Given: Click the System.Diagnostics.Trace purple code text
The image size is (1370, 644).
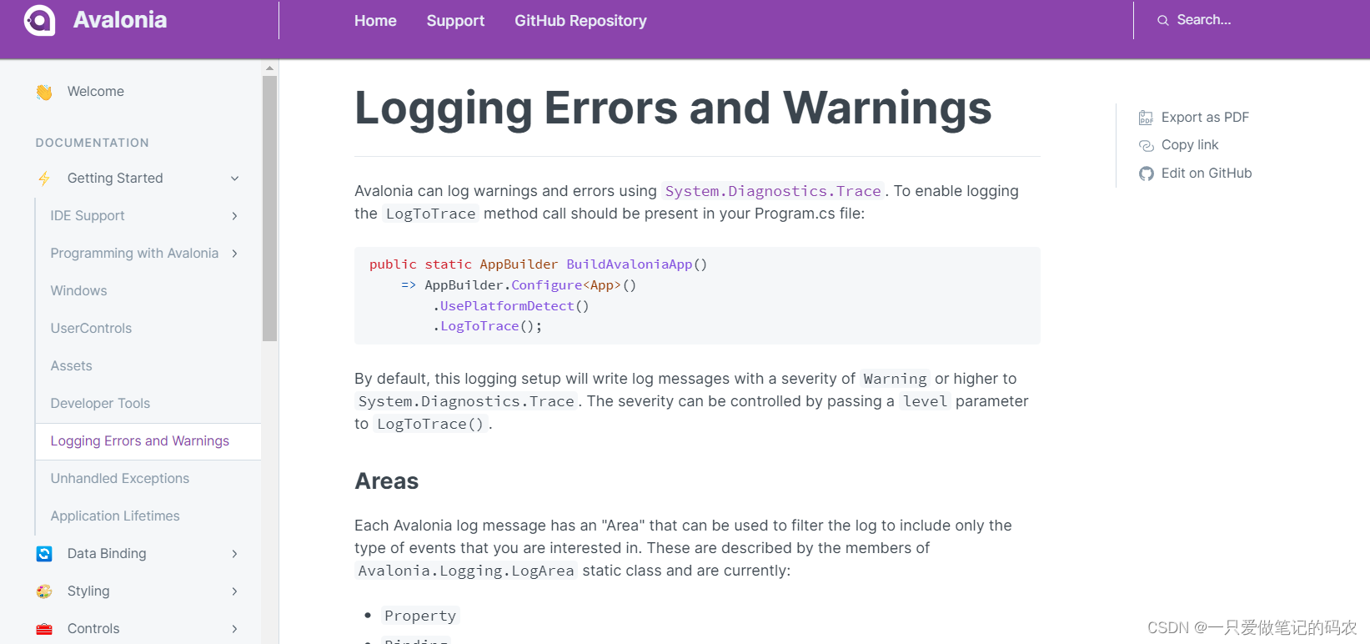Looking at the screenshot, I should point(773,191).
